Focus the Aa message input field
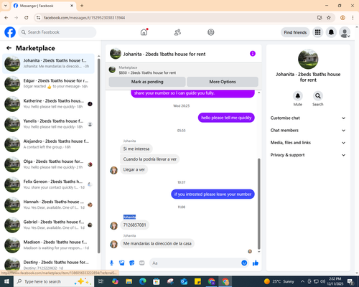Viewport: 359px width, 287px height. (195, 263)
